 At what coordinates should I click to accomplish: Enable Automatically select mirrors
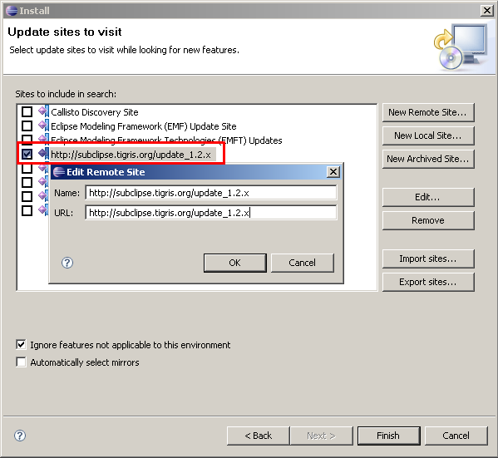pyautogui.click(x=21, y=362)
